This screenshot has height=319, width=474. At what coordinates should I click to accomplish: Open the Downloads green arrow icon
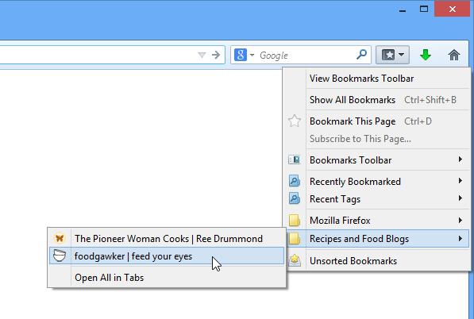(426, 55)
